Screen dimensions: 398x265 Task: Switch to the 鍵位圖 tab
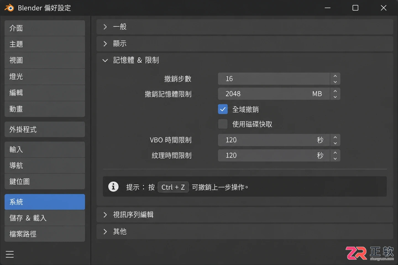[x=45, y=182]
